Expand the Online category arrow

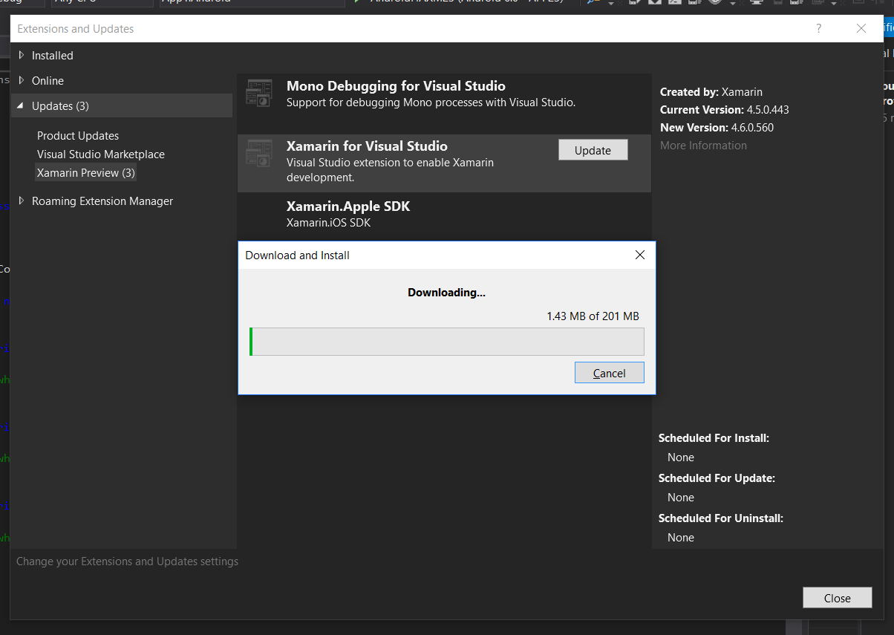coord(22,80)
